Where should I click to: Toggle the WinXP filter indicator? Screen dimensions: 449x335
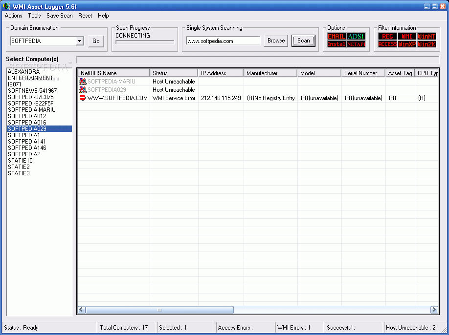tap(407, 44)
